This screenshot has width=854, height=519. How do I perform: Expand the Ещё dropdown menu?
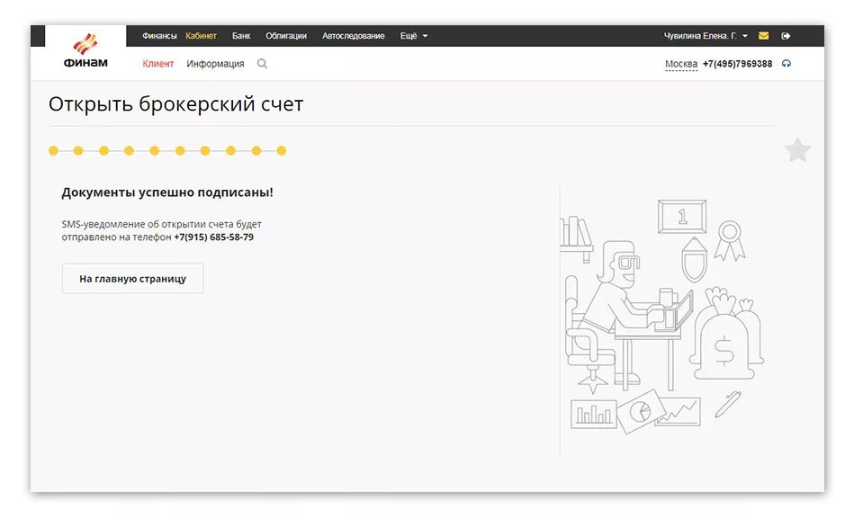tap(412, 35)
